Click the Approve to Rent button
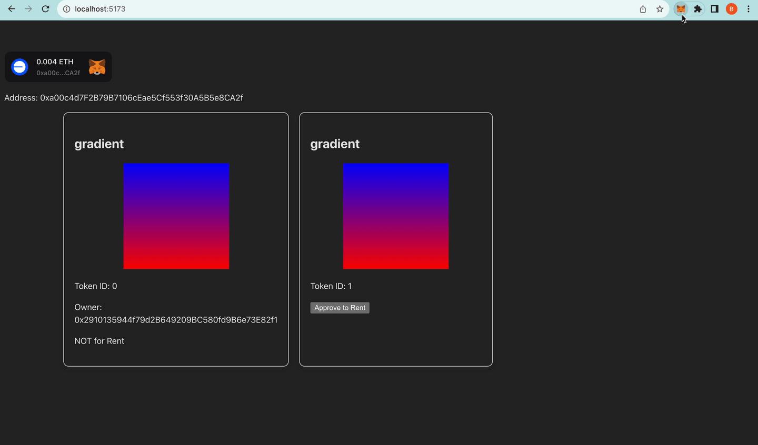 pos(340,308)
